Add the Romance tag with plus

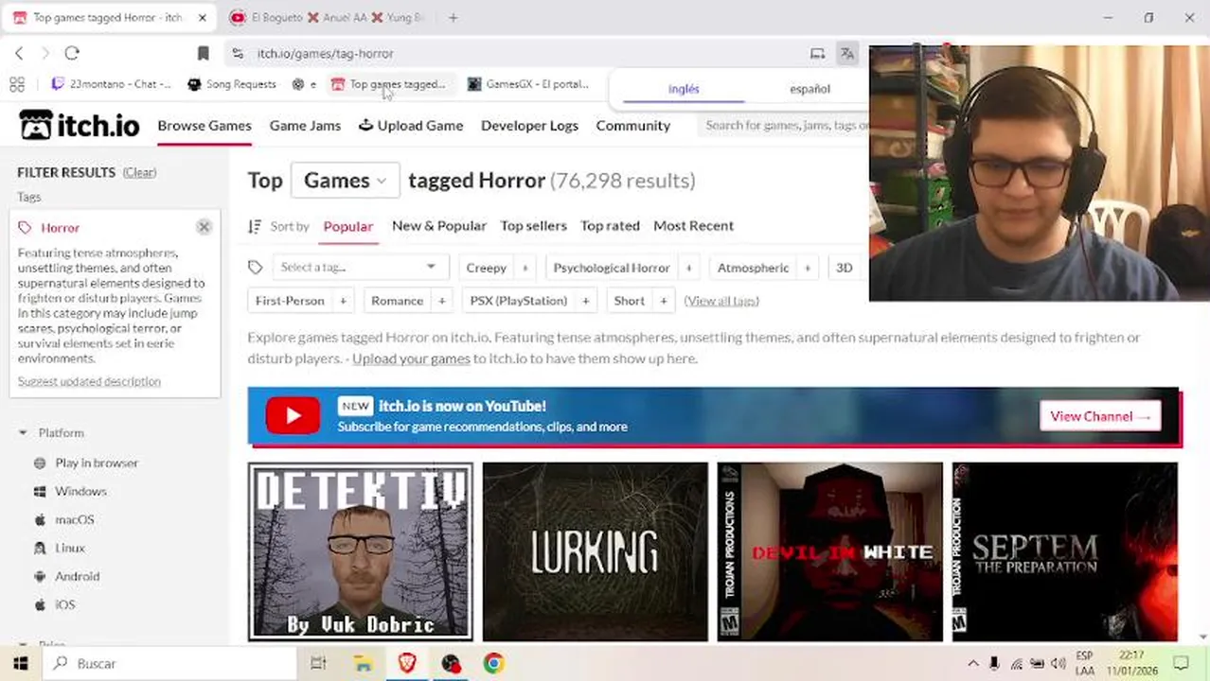click(x=441, y=301)
